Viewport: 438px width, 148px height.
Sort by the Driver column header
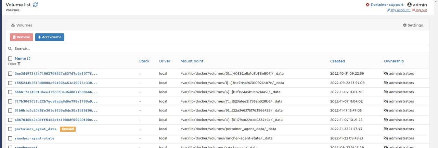point(165,61)
